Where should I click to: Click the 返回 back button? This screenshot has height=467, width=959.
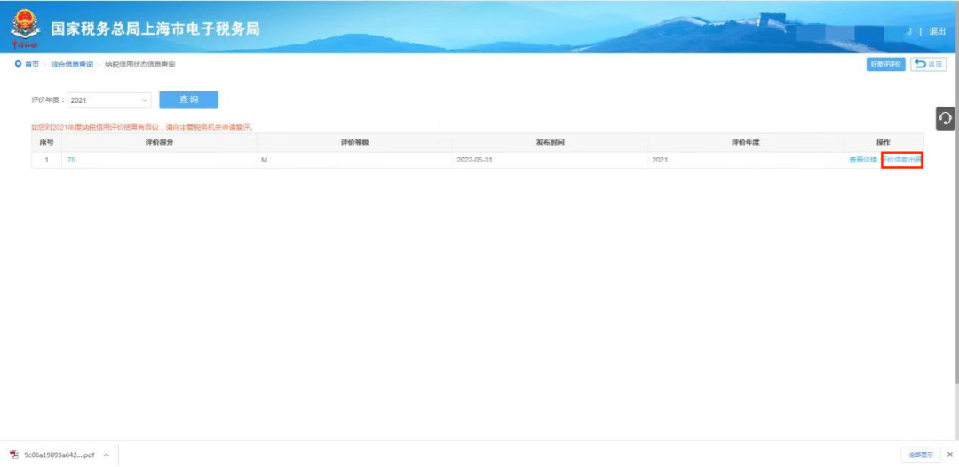929,64
